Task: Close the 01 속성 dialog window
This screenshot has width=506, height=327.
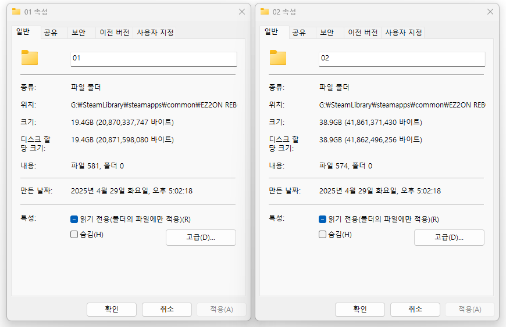Action: [x=241, y=12]
